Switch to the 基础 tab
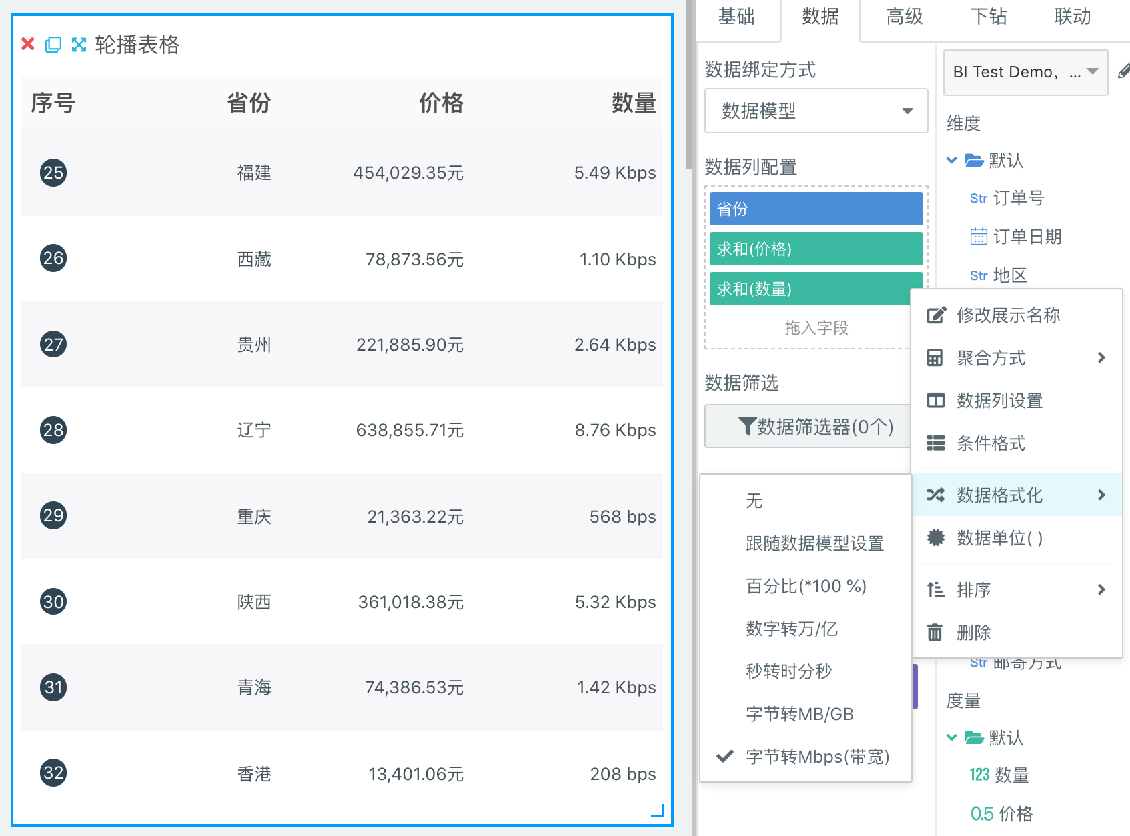1130x836 pixels. 736,17
